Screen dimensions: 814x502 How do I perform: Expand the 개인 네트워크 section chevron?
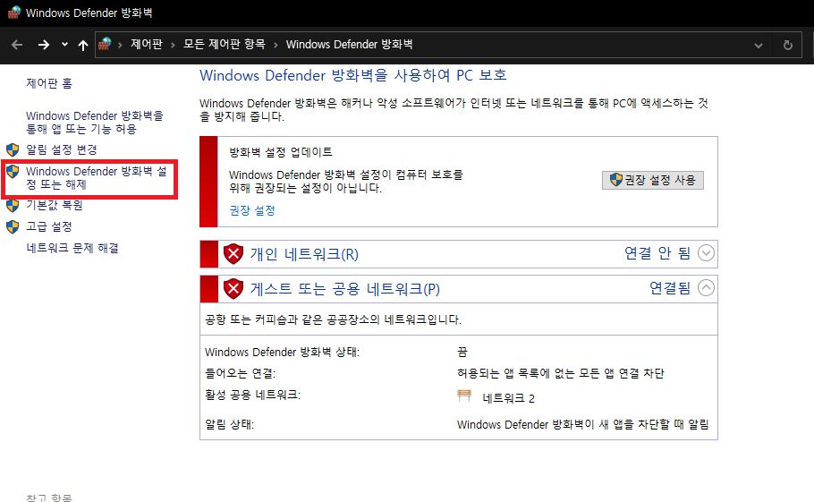point(706,253)
